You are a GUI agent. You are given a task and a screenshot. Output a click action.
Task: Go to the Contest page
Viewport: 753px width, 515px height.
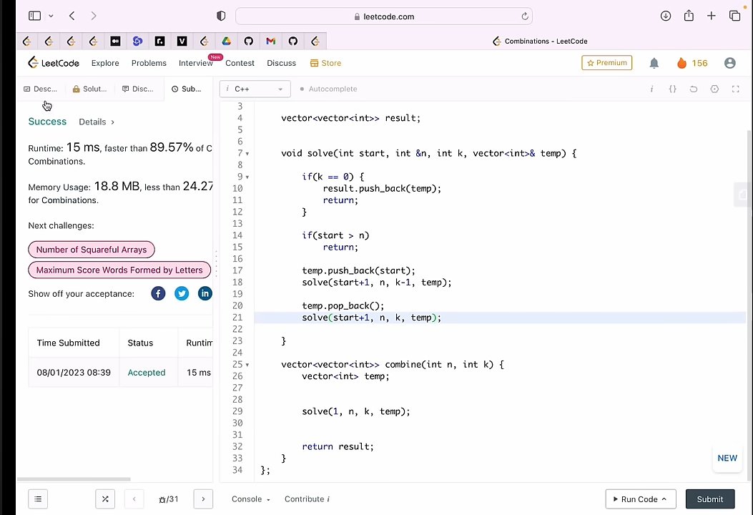click(x=240, y=63)
